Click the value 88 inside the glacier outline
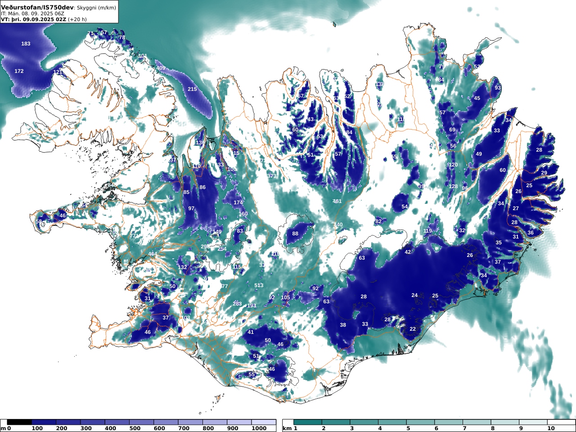 [x=295, y=234]
